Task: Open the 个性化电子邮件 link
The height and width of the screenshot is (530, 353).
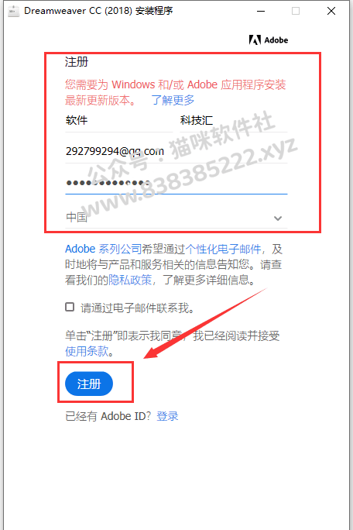Action: 223,249
